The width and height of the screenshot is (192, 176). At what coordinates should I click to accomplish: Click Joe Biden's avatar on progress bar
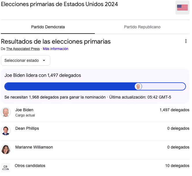pyautogui.click(x=138, y=86)
